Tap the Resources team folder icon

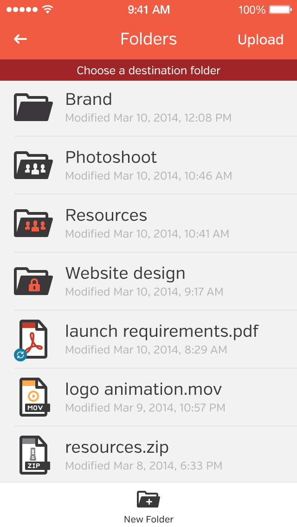(x=33, y=223)
